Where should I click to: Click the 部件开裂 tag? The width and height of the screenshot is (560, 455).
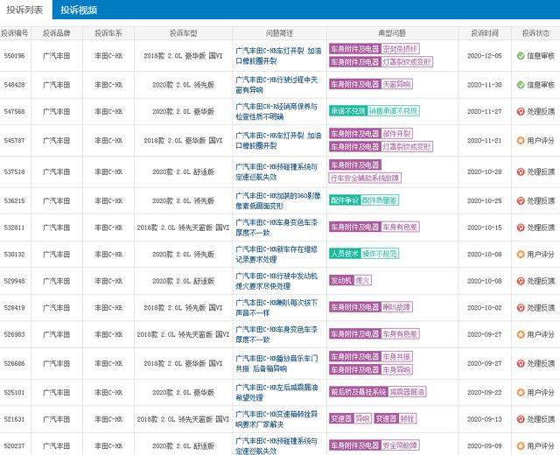point(396,134)
